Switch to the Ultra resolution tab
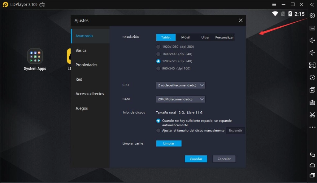 (205, 37)
